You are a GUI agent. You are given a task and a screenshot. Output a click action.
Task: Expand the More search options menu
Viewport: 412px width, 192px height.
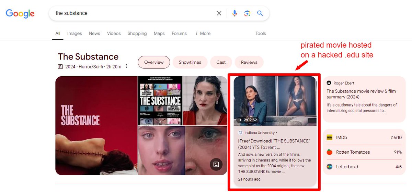pos(203,34)
